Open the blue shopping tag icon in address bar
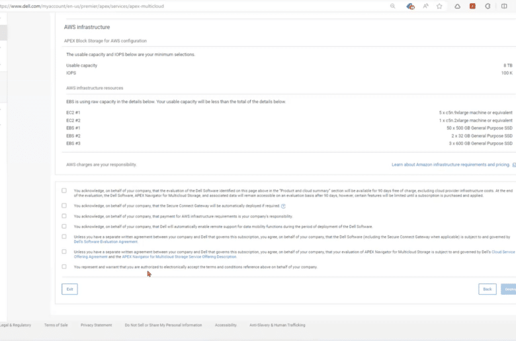Screen dimensions: 516x341 (410, 6)
